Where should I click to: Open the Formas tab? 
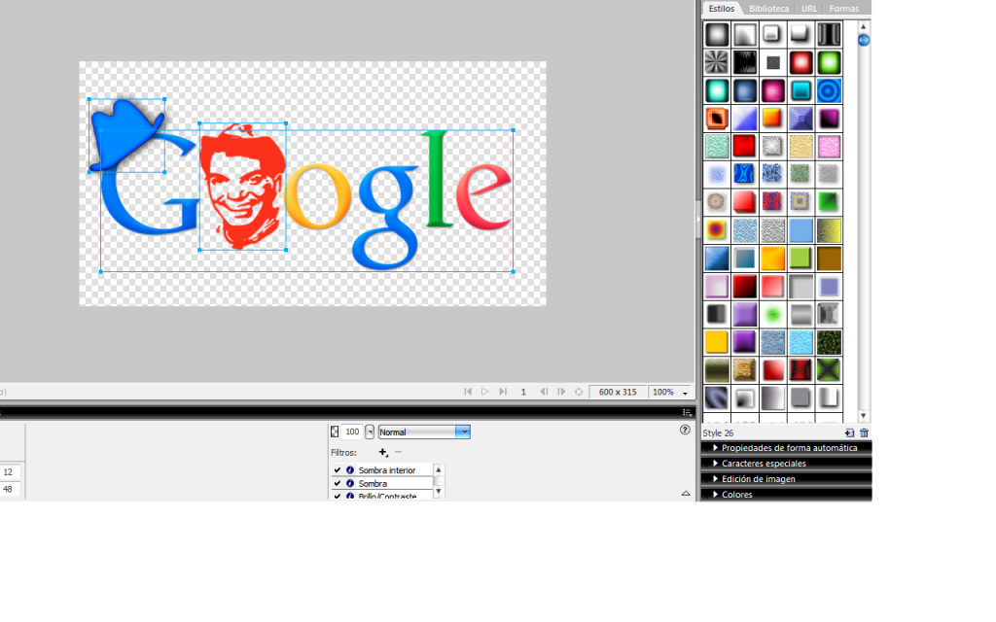point(843,9)
